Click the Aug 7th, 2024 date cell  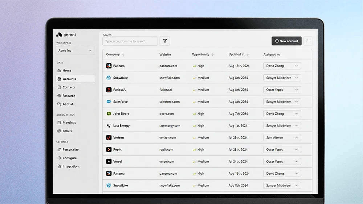point(238,114)
